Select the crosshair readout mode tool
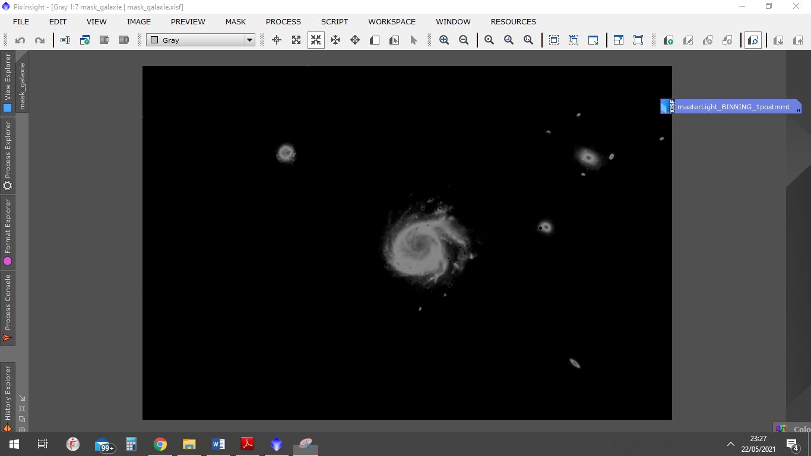 point(277,40)
